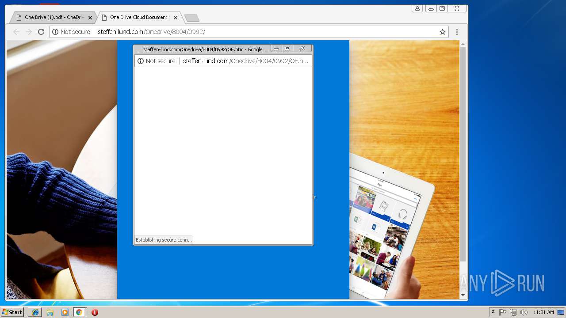Open Chrome profile user icon in title bar
This screenshot has height=318, width=566.
coord(417,8)
